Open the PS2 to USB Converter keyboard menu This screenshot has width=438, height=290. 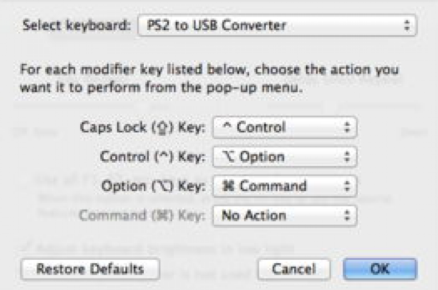277,26
